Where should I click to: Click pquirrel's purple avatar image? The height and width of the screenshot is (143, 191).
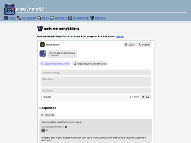43,53
